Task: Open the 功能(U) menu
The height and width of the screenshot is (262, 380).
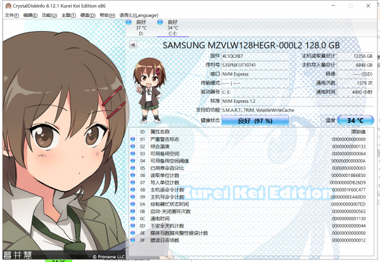Action: [49, 15]
